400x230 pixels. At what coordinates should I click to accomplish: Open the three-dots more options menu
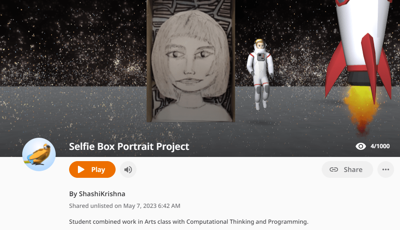coord(386,169)
